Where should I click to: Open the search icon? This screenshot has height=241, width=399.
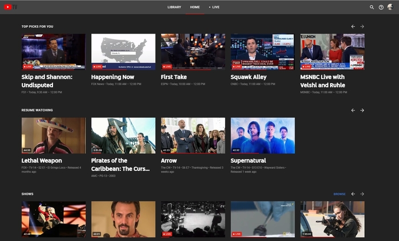(372, 7)
